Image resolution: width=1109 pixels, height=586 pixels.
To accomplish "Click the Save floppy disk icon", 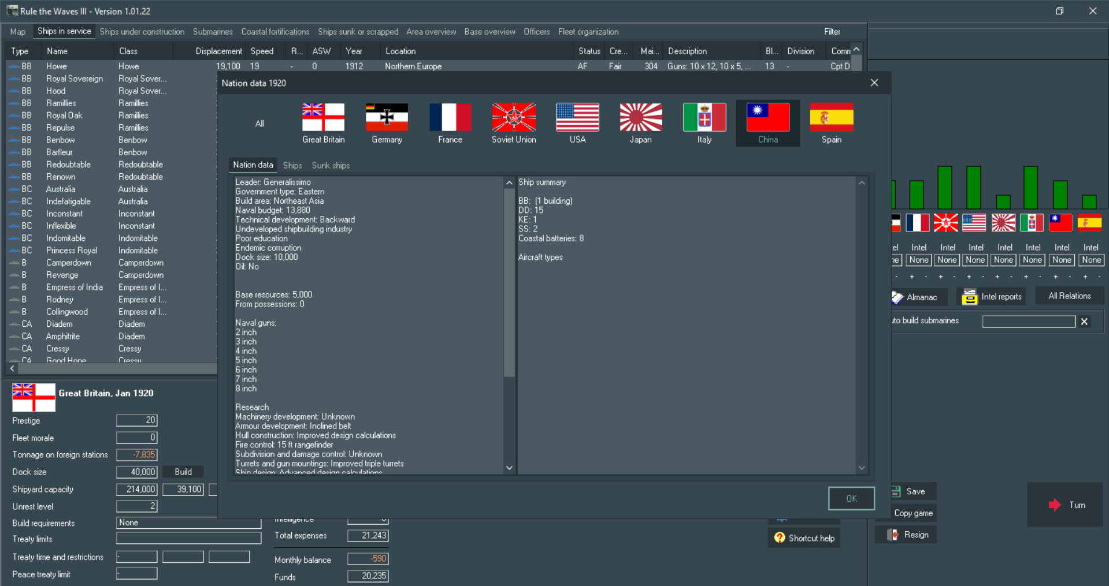I will click(896, 491).
